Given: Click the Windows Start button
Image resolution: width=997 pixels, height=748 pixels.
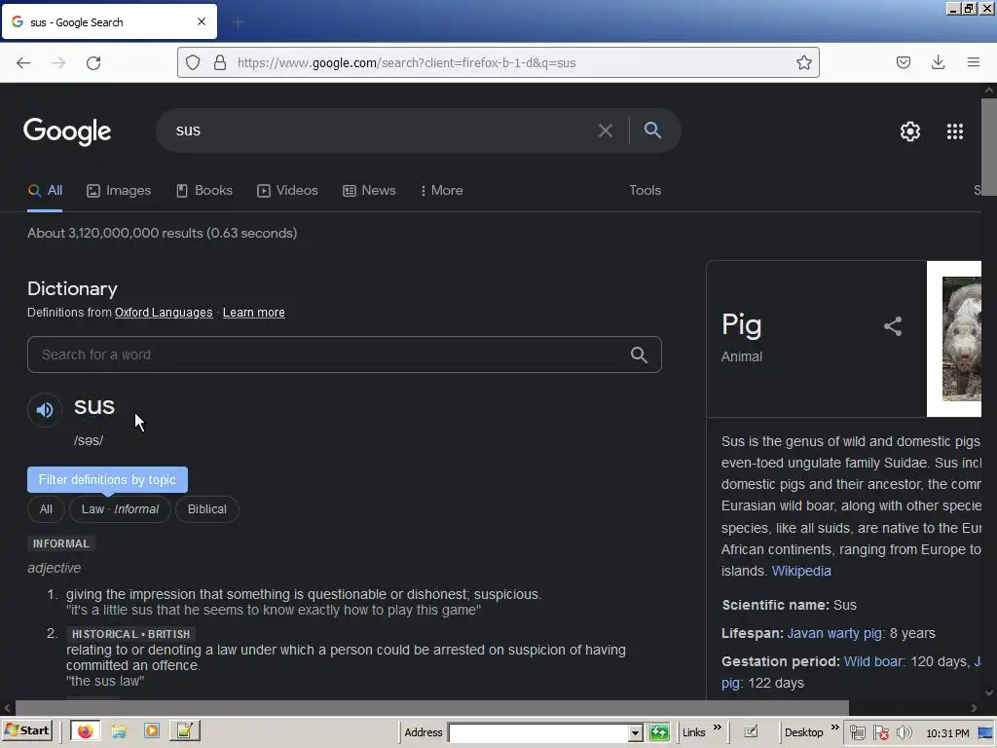Looking at the screenshot, I should point(26,731).
